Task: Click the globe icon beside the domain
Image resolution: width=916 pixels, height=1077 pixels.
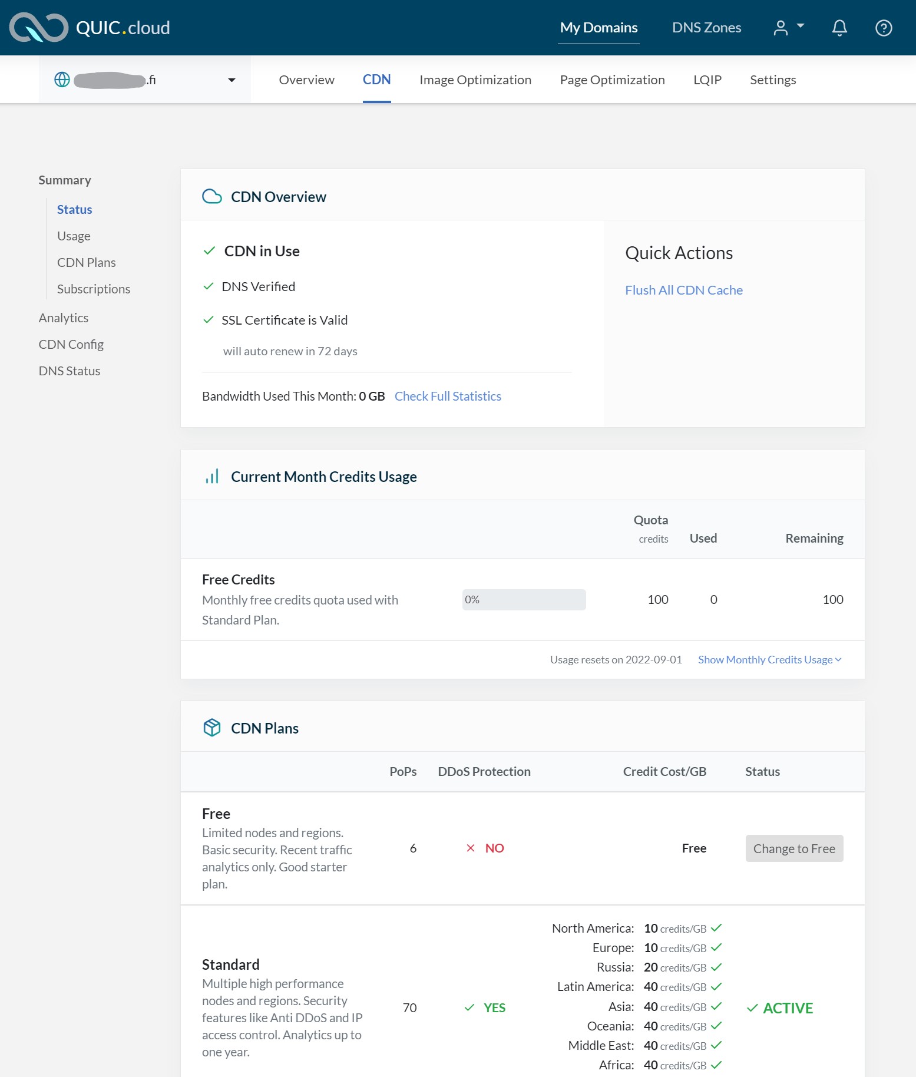Action: (x=62, y=80)
